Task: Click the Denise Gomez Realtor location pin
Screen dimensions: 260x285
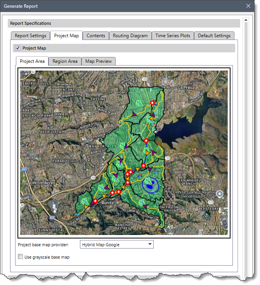Action: click(x=220, y=194)
